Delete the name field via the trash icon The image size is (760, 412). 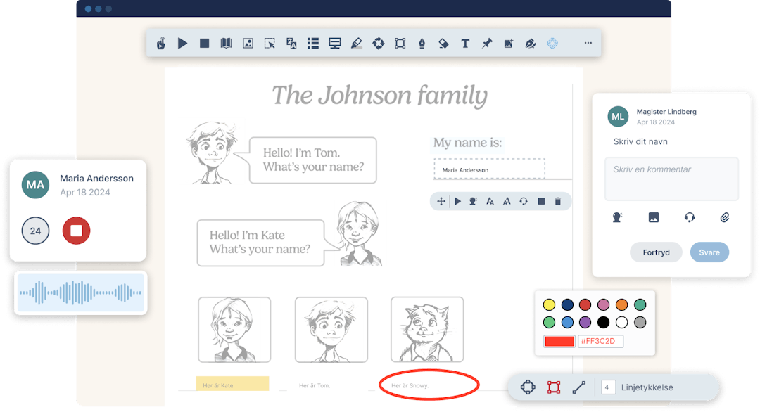click(x=557, y=201)
